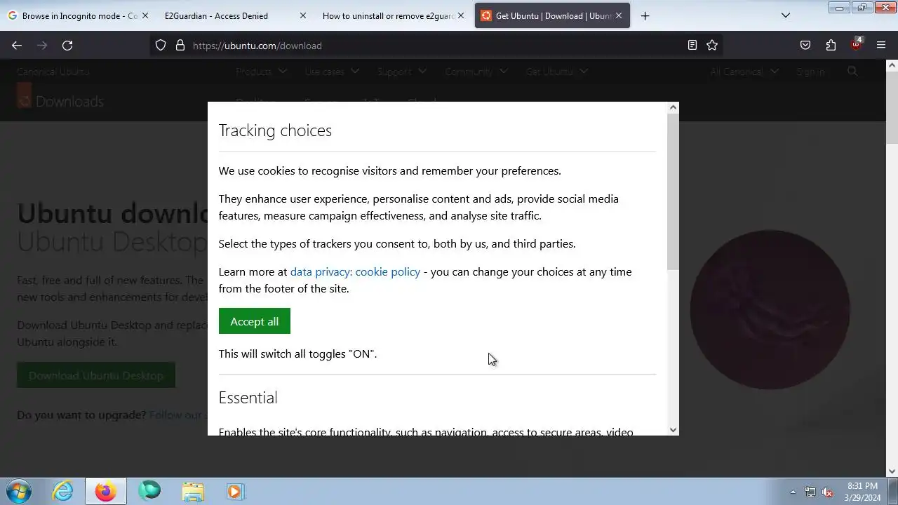898x505 pixels.
Task: Expand the Products menu
Action: tap(261, 72)
